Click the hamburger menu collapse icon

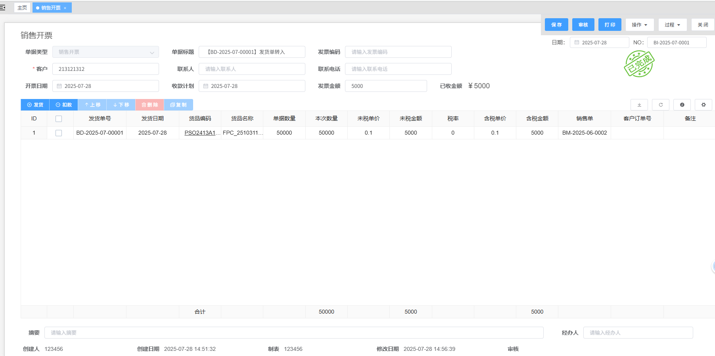tap(3, 8)
